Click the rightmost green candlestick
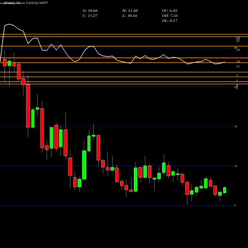Viewport: 248px width, 248px height. pos(225,190)
